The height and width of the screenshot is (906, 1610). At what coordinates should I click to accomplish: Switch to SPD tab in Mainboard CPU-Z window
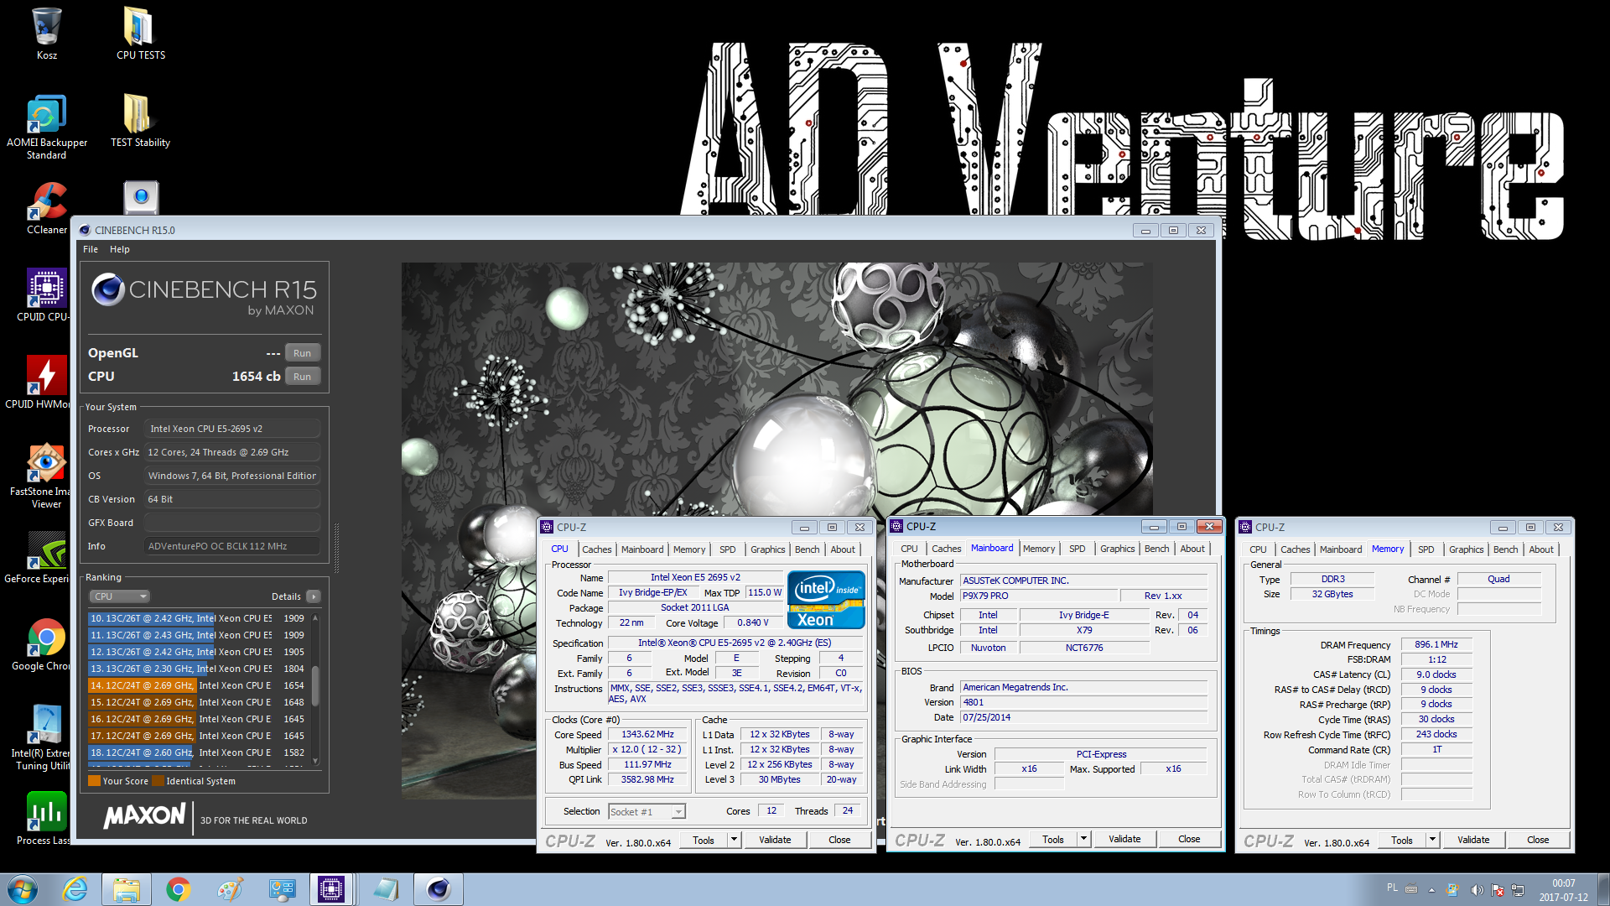pyautogui.click(x=1078, y=549)
